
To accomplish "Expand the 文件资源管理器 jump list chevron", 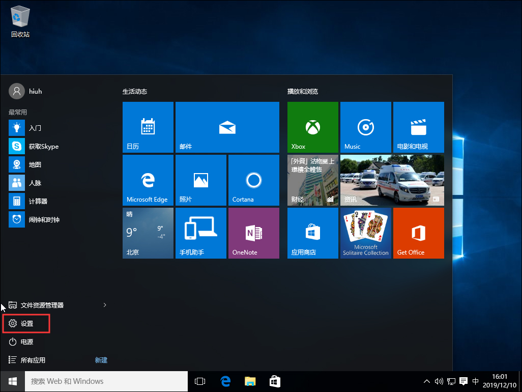I will click(x=105, y=305).
